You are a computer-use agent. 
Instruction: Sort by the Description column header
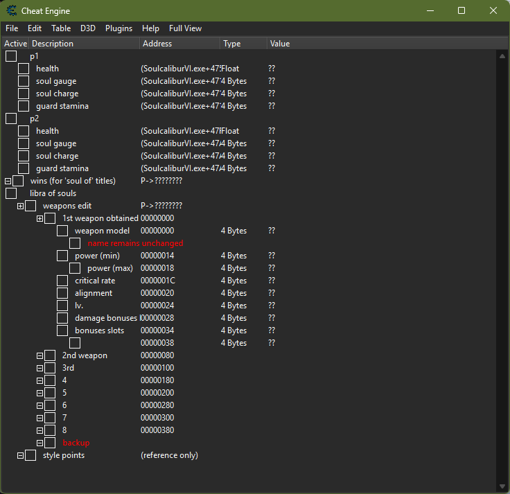85,44
